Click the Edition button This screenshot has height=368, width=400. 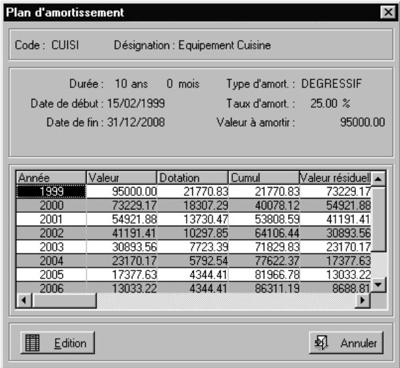click(x=58, y=343)
